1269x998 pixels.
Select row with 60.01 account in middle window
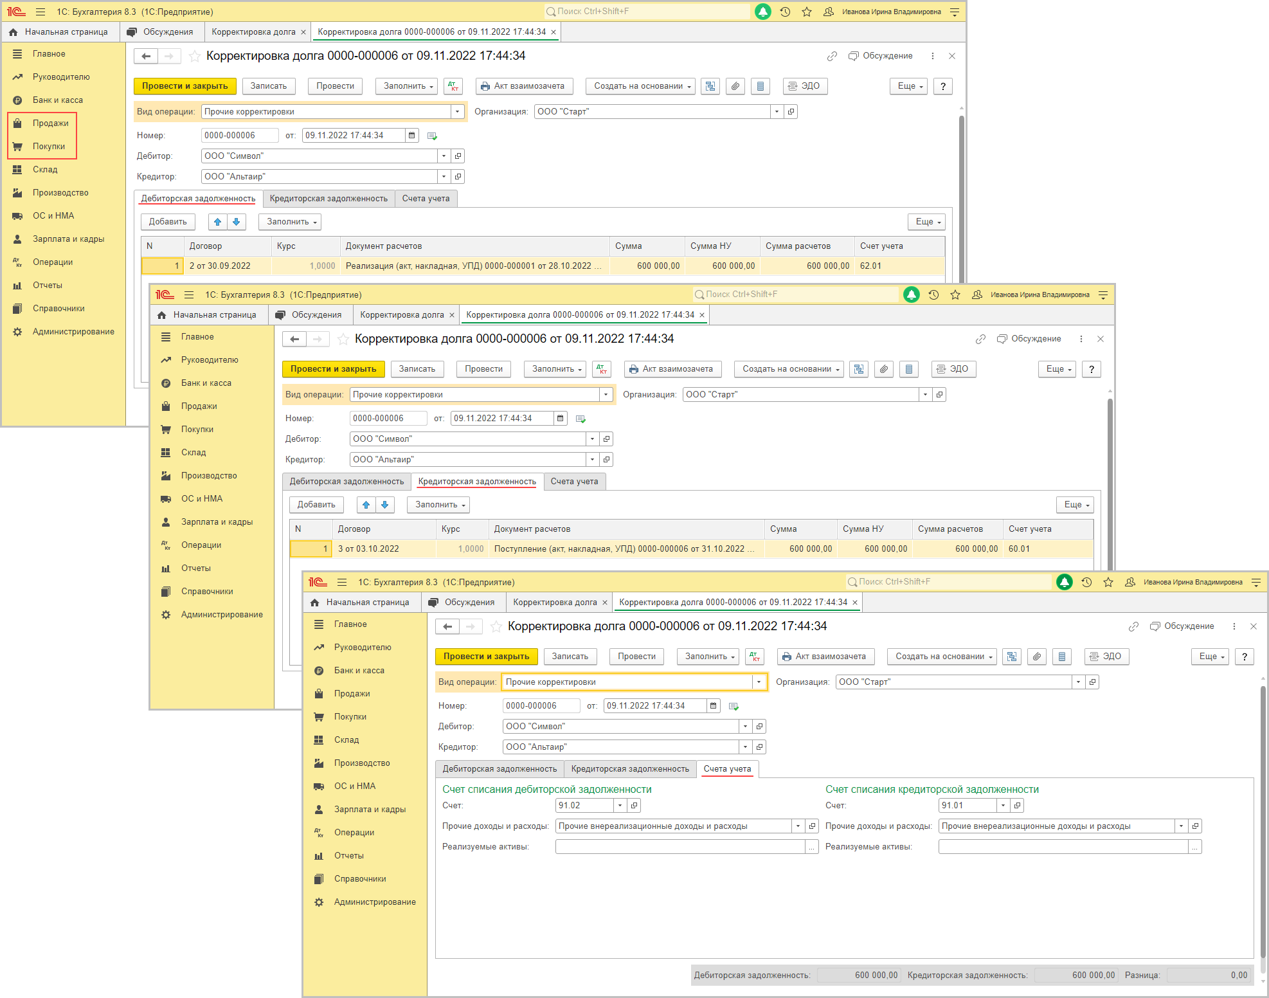click(692, 549)
